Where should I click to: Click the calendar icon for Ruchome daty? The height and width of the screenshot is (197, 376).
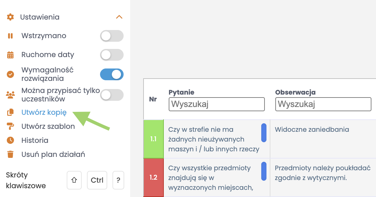pyautogui.click(x=10, y=55)
